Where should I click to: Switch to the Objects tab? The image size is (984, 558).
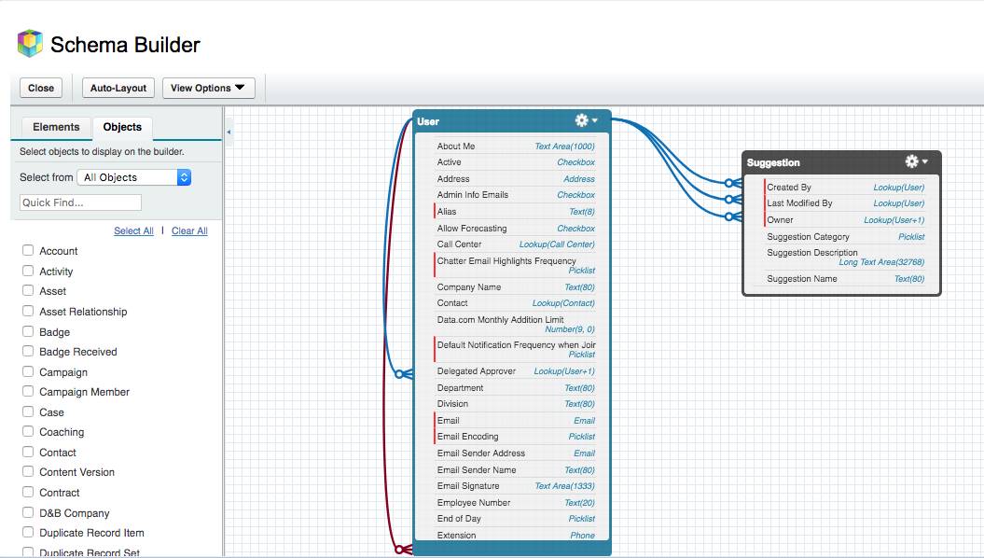[122, 127]
